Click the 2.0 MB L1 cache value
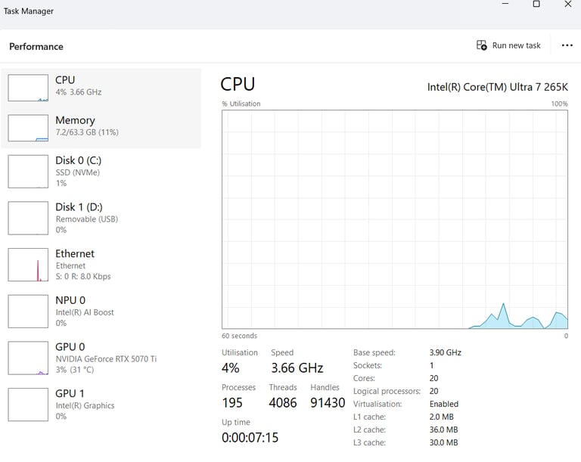The width and height of the screenshot is (581, 462). coord(441,417)
